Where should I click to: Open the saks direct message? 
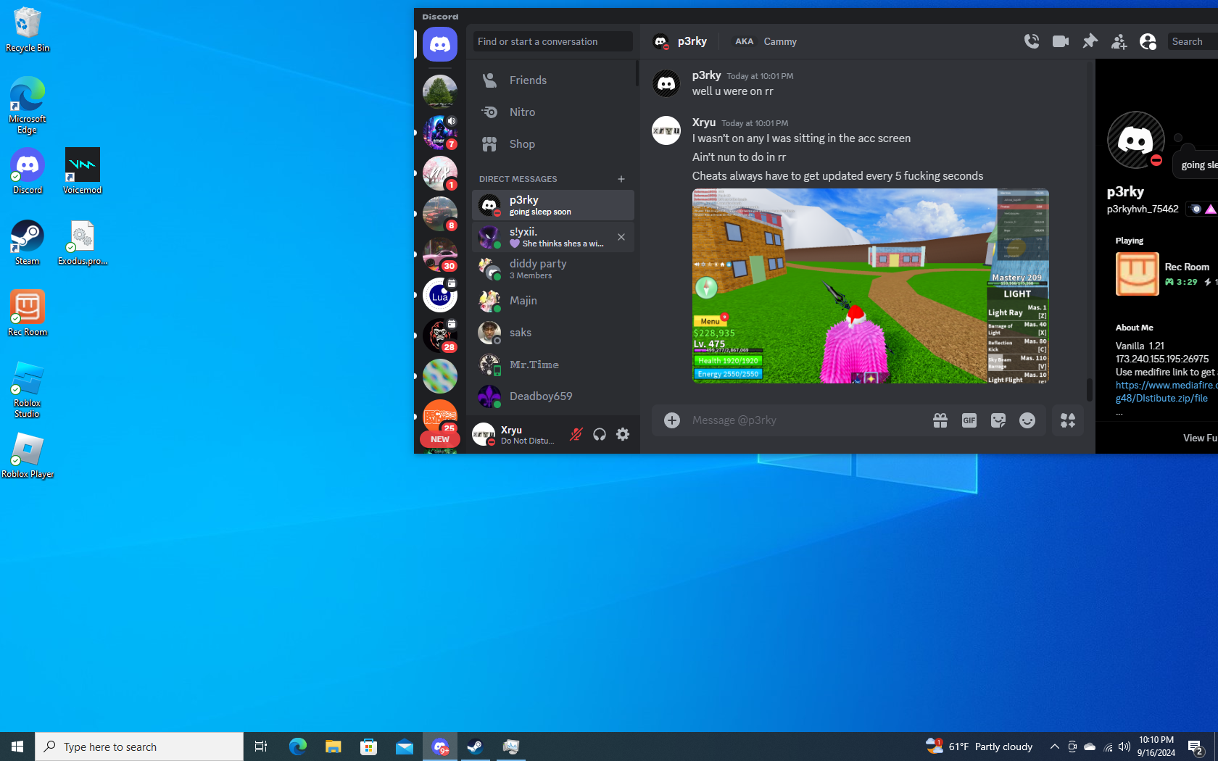tap(553, 333)
